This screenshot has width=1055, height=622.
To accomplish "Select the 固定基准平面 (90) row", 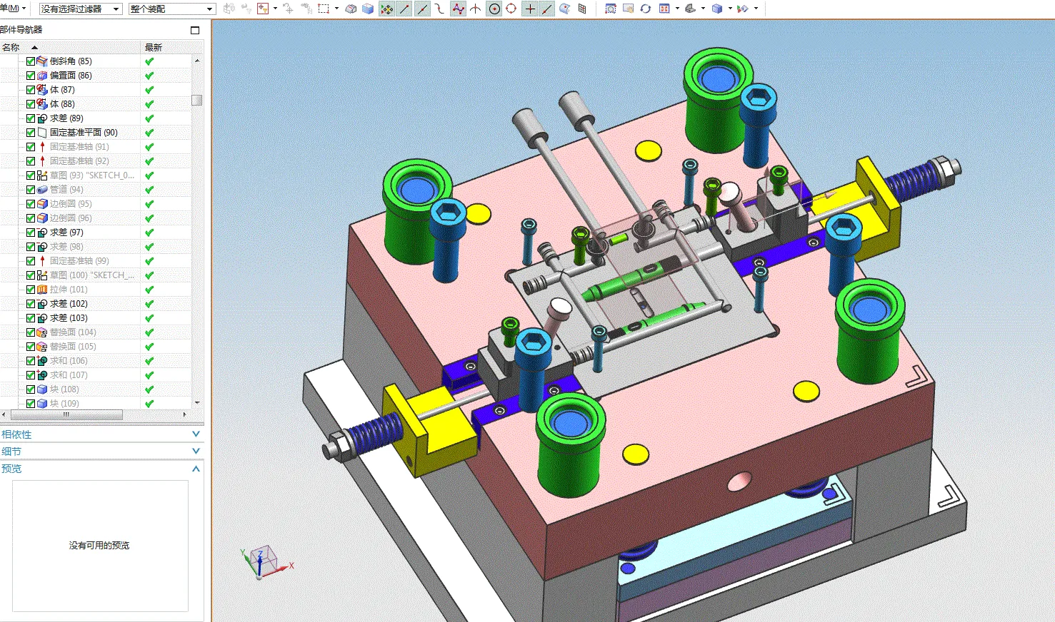I will point(96,133).
